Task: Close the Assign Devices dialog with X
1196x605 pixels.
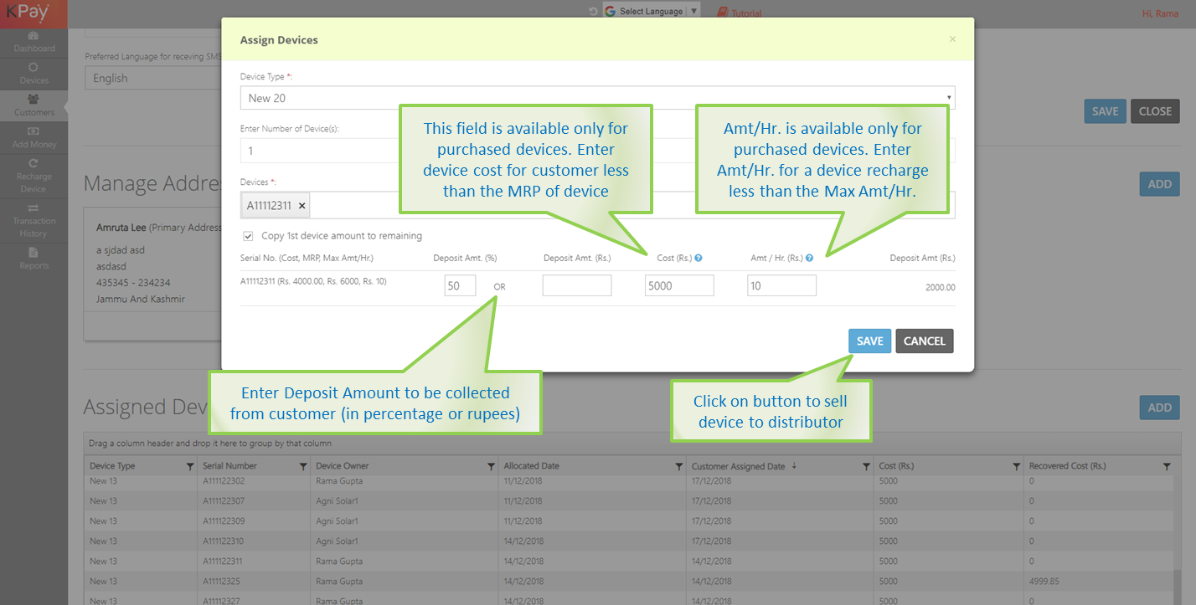Action: pyautogui.click(x=952, y=39)
